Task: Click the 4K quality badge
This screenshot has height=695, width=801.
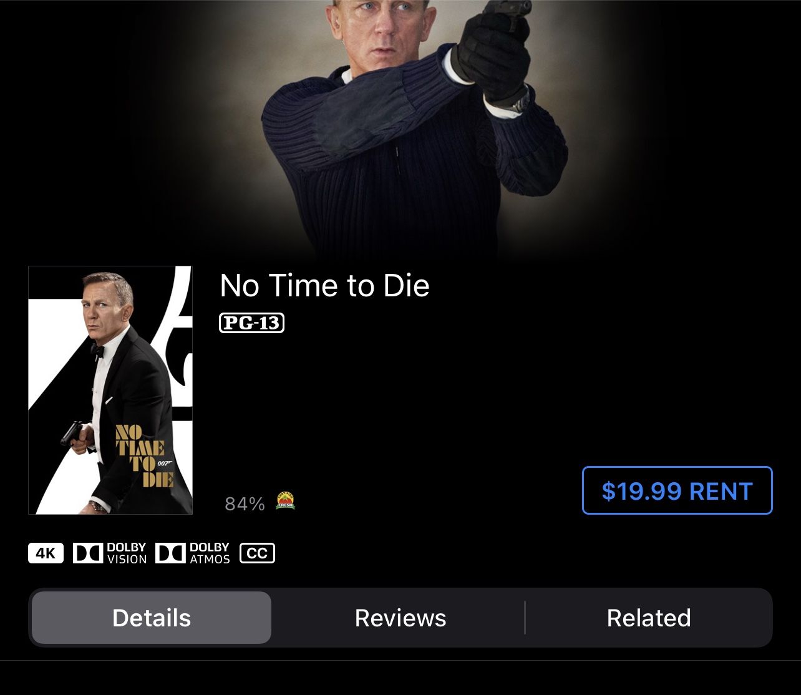Action: click(x=46, y=553)
